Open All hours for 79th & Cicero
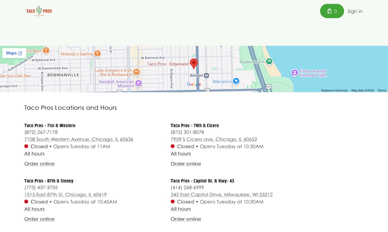The width and height of the screenshot is (388, 232). coord(181,154)
